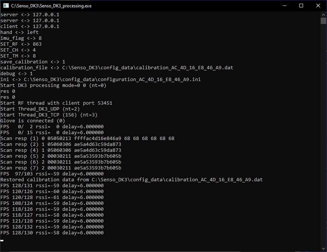
Task: Close the Senso_DK3_processing.exe window
Action: tap(318, 6)
